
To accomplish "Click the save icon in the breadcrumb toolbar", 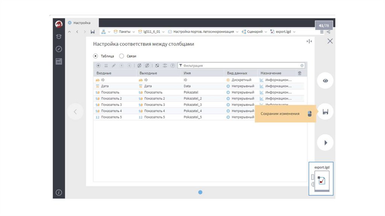I will pyautogui.click(x=92, y=32).
